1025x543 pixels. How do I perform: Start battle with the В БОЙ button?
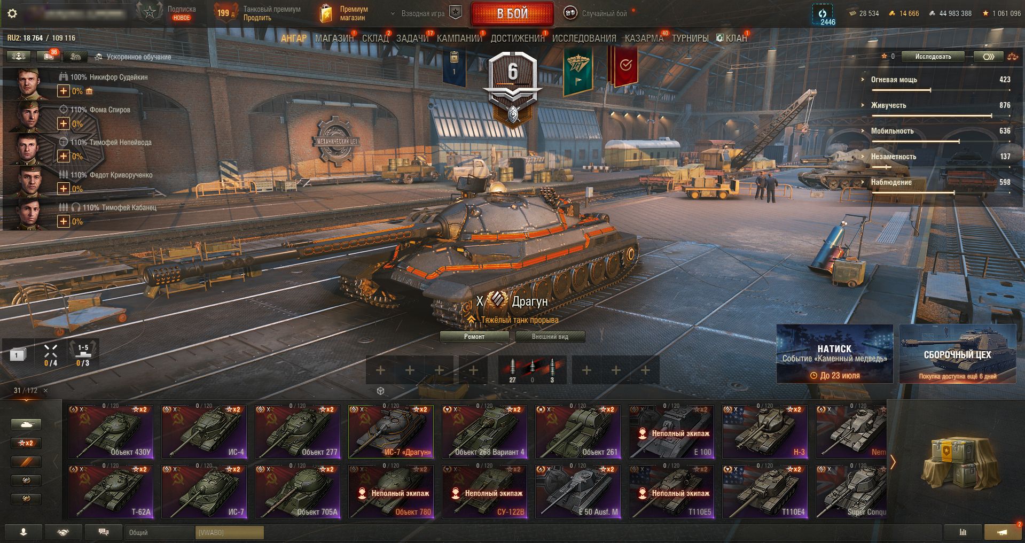coord(512,13)
